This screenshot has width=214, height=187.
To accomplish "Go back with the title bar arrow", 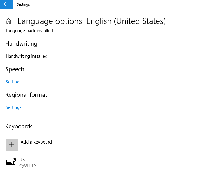I will click(x=6, y=4).
